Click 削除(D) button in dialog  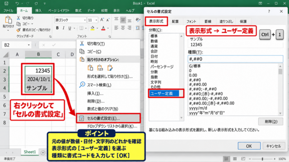271,121
